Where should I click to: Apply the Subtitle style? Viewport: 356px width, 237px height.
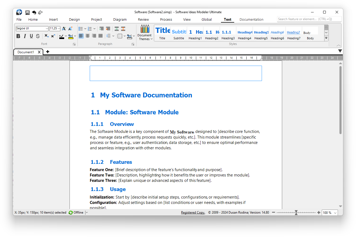(x=179, y=33)
